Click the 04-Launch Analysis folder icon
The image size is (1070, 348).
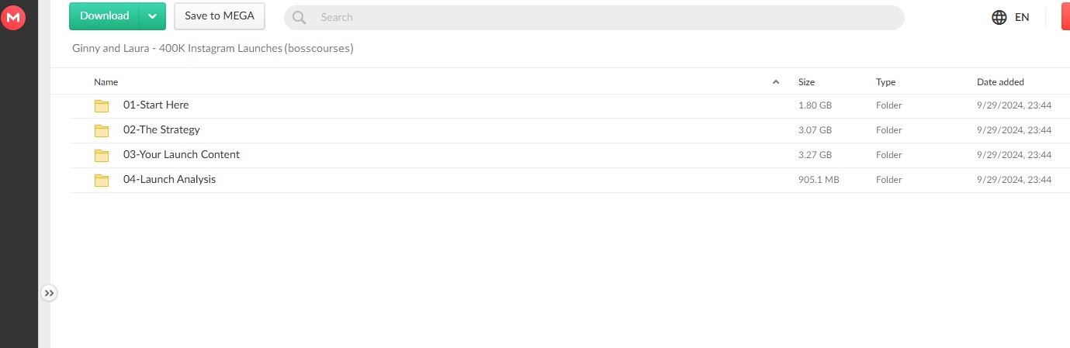[102, 180]
